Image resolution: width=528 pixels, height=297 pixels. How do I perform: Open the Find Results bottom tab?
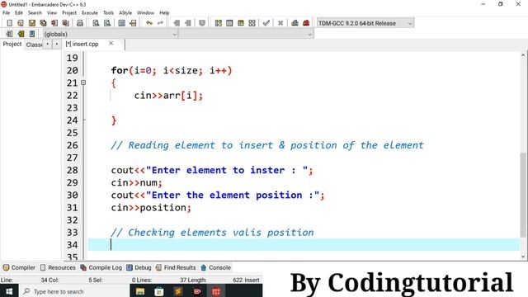point(176,267)
